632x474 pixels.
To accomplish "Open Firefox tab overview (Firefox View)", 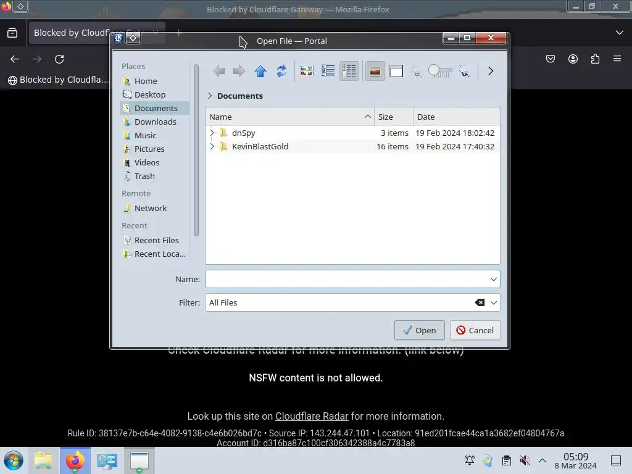I will (12, 33).
